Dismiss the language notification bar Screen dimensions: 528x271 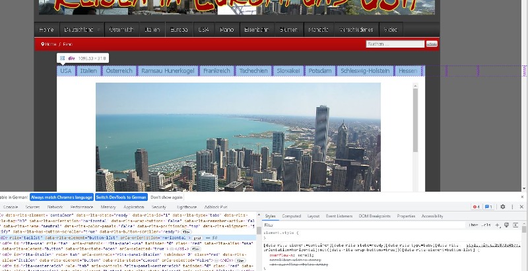[522, 197]
